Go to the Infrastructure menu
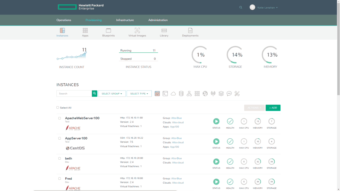The width and height of the screenshot is (340, 191). 125,20
